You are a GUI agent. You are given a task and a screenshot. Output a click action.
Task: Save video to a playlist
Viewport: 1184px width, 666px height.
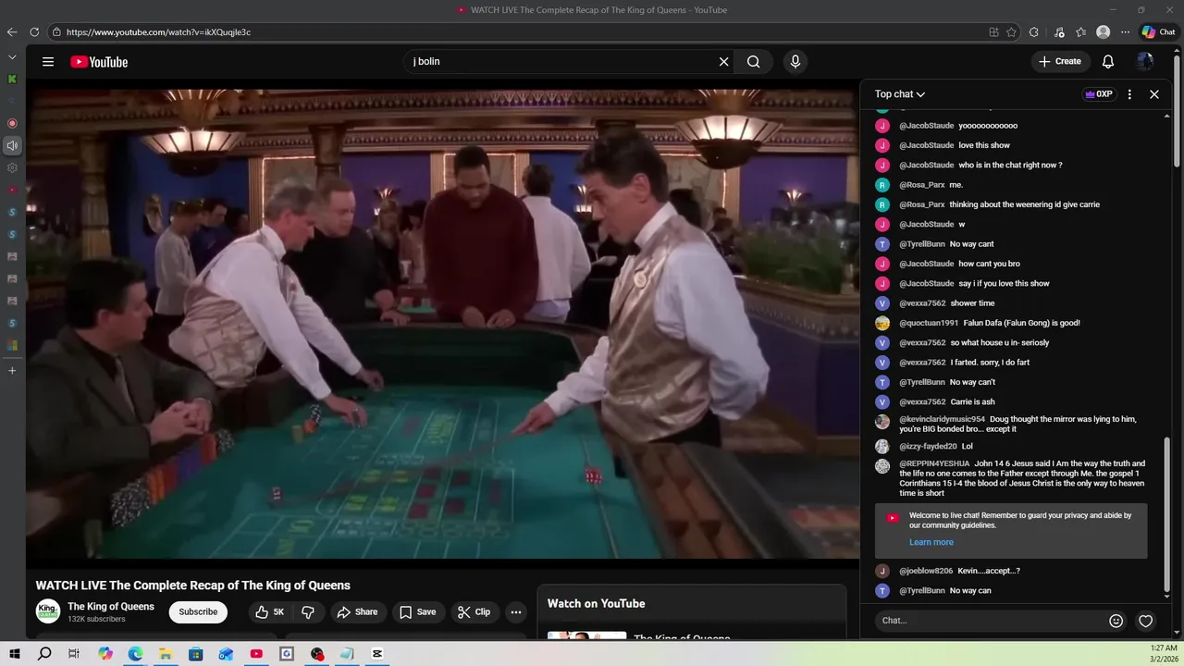coord(417,612)
